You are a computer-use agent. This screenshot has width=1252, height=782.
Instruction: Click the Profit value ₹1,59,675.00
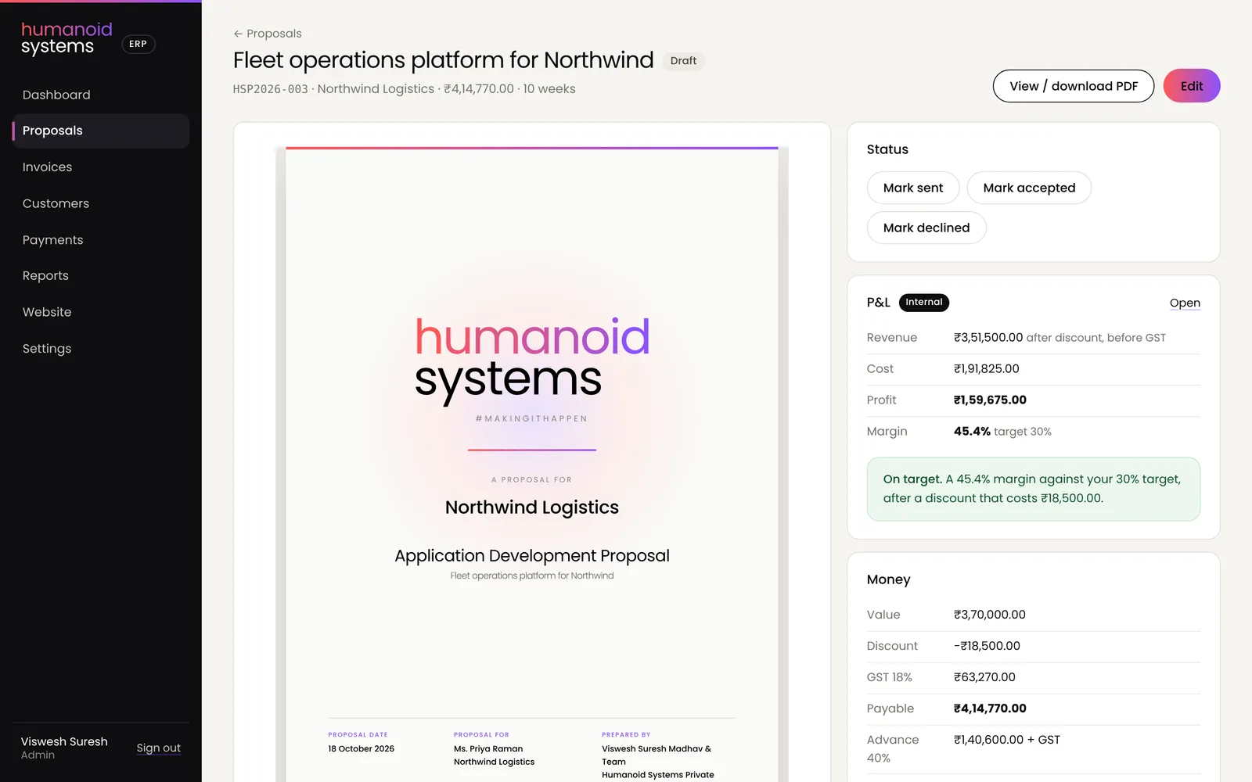point(990,400)
